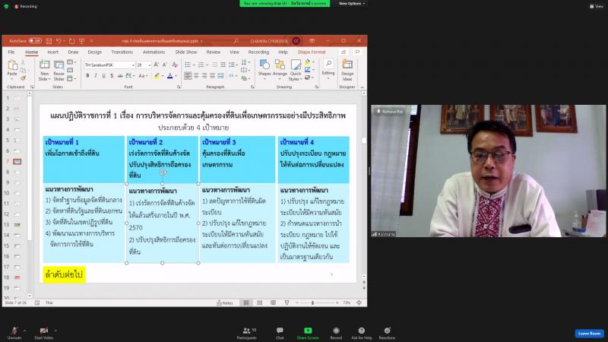The width and height of the screenshot is (608, 342).
Task: Open the Slide Show tab
Action: (185, 52)
